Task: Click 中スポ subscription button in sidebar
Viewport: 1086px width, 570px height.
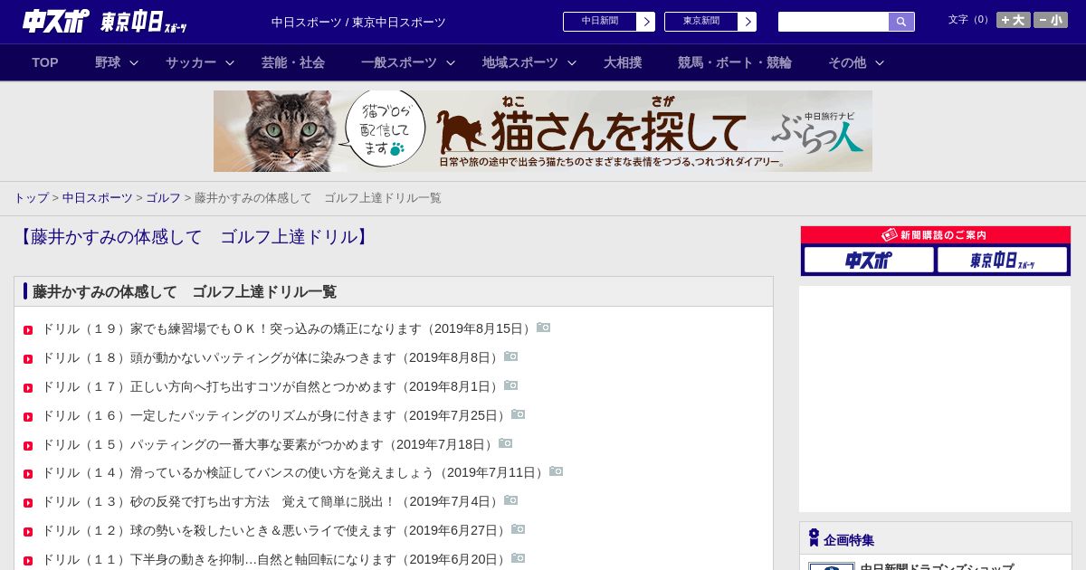Action: [869, 260]
